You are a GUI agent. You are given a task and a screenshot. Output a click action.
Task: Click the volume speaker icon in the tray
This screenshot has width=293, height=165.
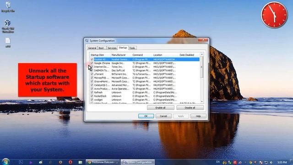[x=271, y=162]
